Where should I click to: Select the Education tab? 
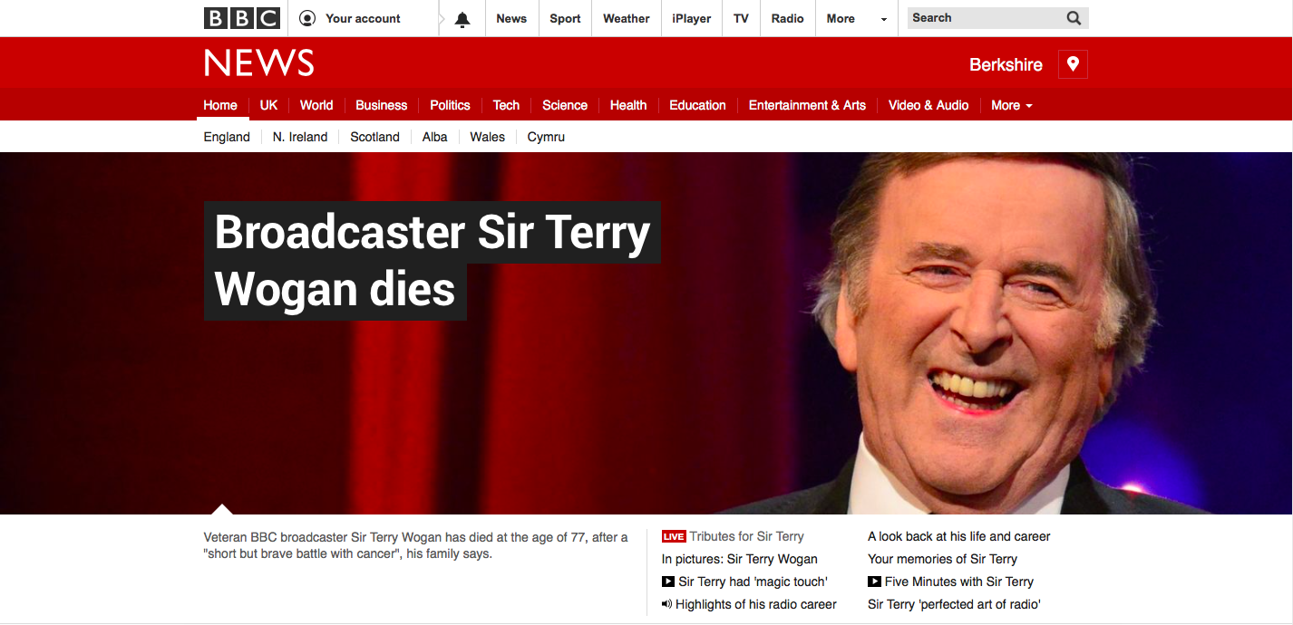697,105
